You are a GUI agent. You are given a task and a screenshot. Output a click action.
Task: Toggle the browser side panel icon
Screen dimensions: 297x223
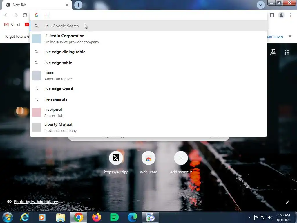(272, 15)
